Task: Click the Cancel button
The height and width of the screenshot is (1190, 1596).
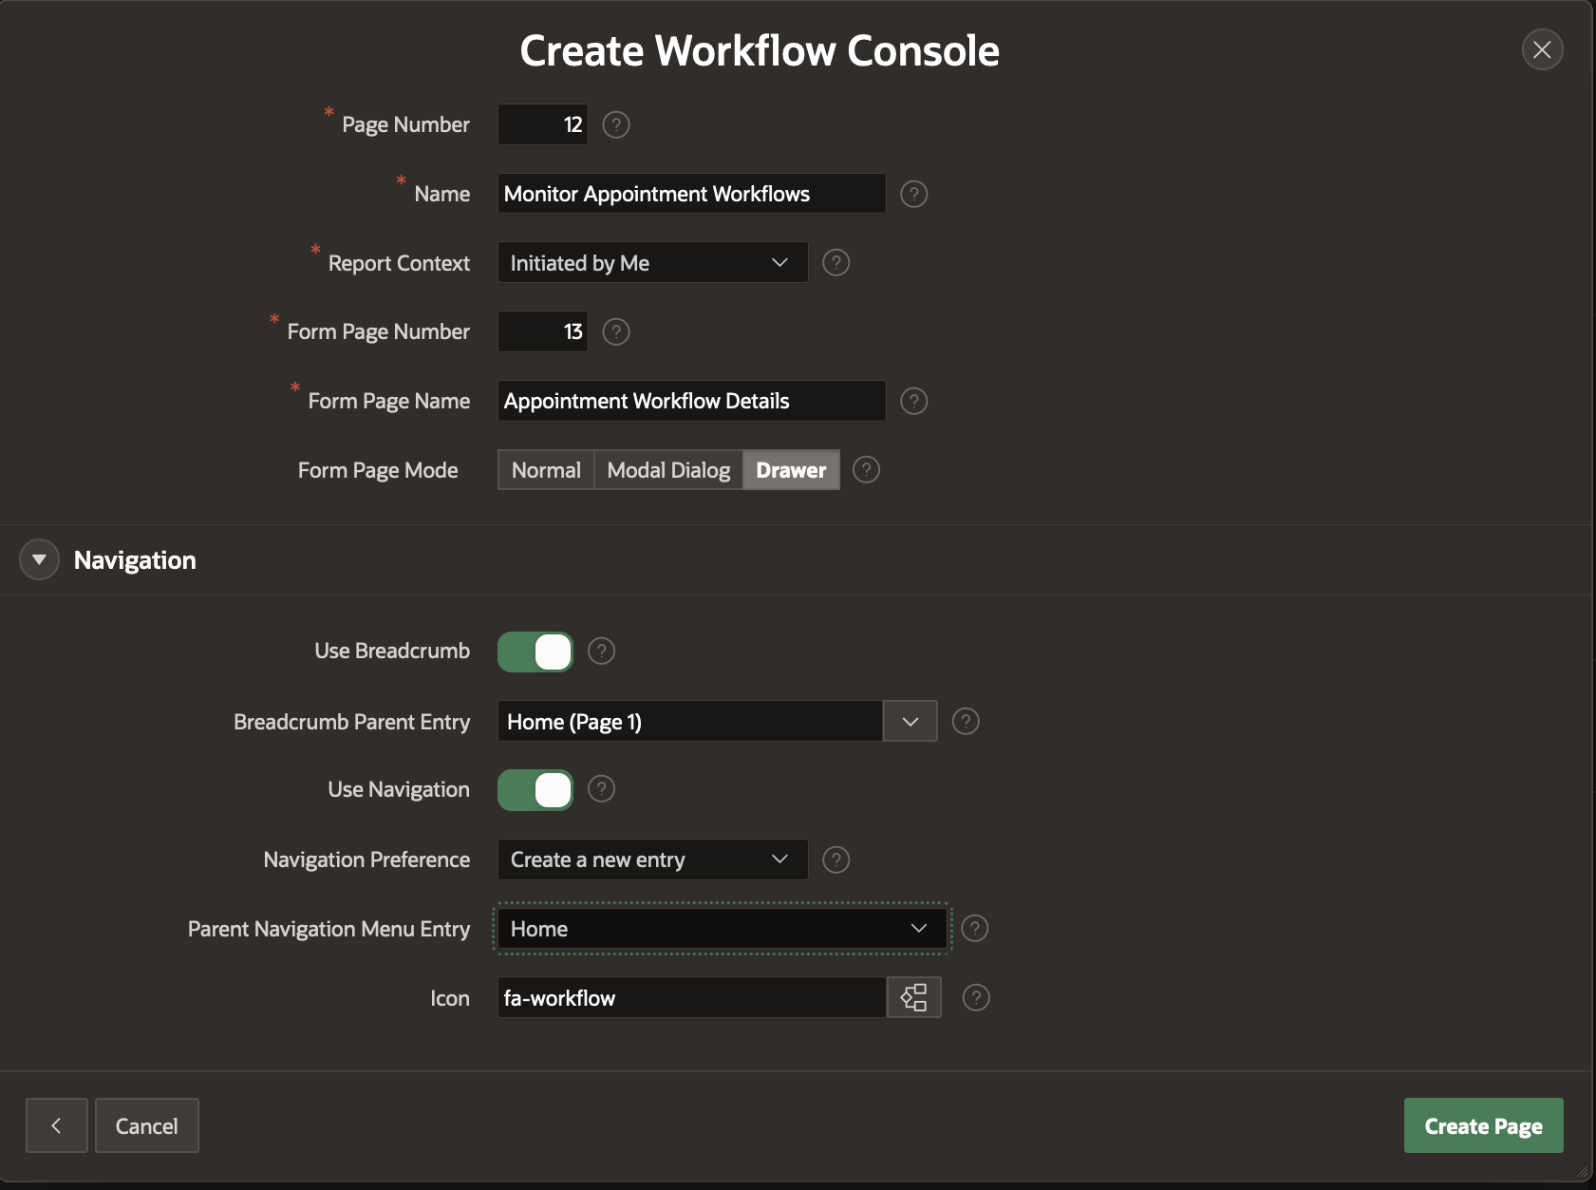Action: [x=147, y=1125]
